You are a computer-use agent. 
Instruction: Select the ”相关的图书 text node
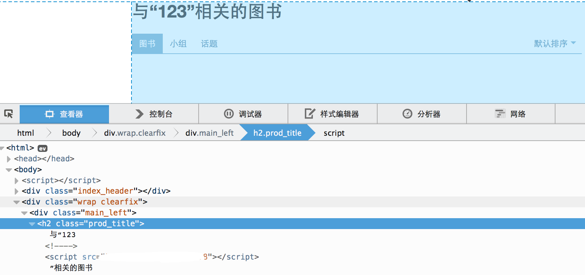tap(71, 268)
